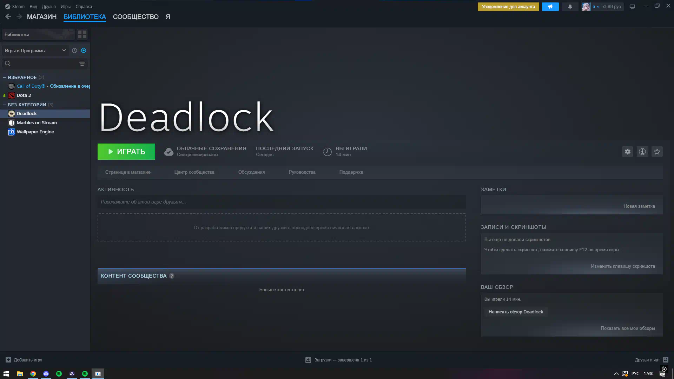The width and height of the screenshot is (674, 379).
Task: Click the community content help icon
Action: tap(172, 276)
